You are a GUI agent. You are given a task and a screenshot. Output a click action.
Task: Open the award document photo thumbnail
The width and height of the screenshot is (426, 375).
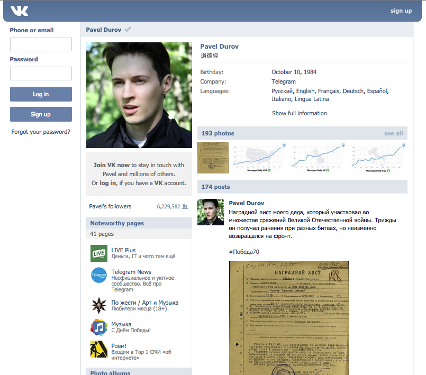coord(213,158)
